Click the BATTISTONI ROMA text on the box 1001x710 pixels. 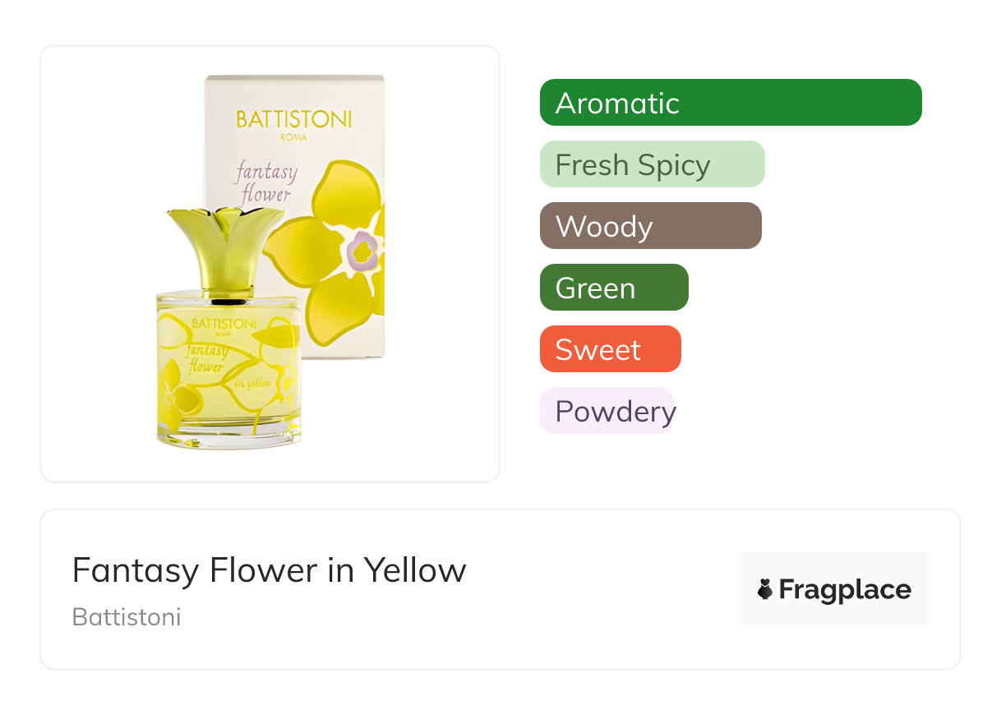pos(293,122)
